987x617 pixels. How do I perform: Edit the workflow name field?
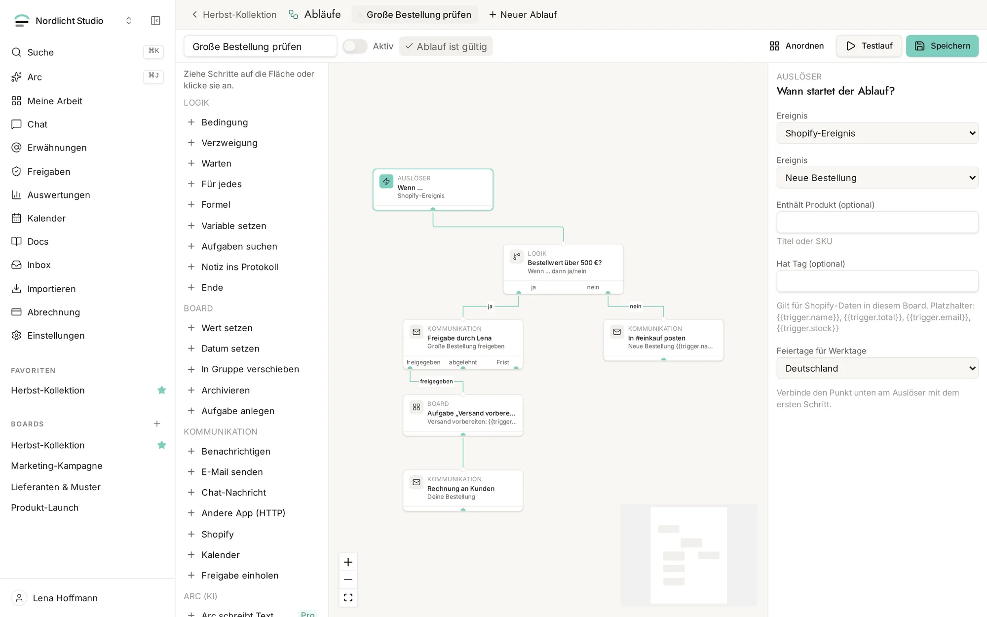pos(260,46)
